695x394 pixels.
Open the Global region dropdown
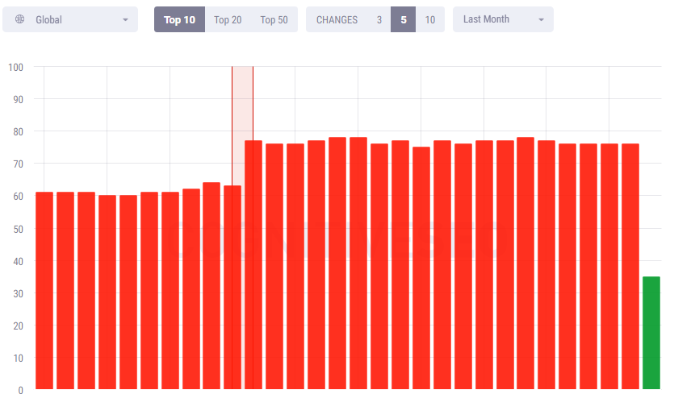coord(70,19)
